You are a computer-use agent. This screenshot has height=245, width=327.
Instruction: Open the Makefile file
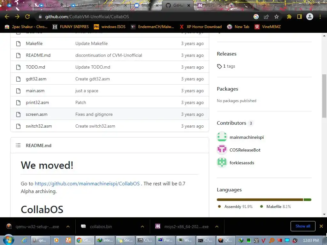pos(34,43)
